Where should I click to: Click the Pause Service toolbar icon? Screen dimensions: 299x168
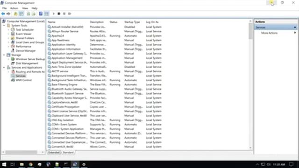pyautogui.click(x=64, y=14)
